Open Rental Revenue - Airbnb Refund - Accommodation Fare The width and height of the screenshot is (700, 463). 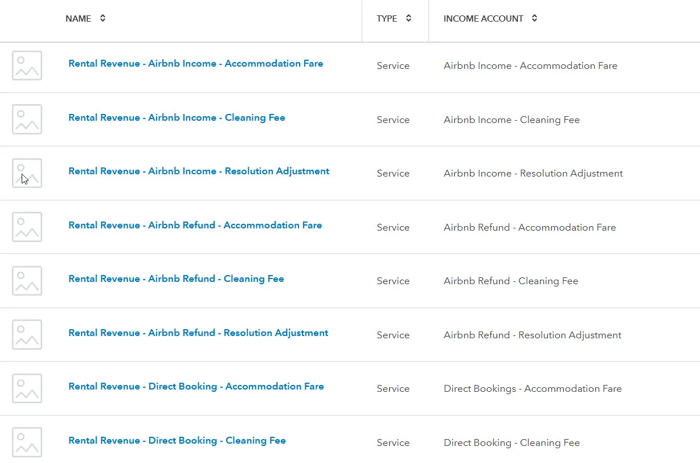195,226
